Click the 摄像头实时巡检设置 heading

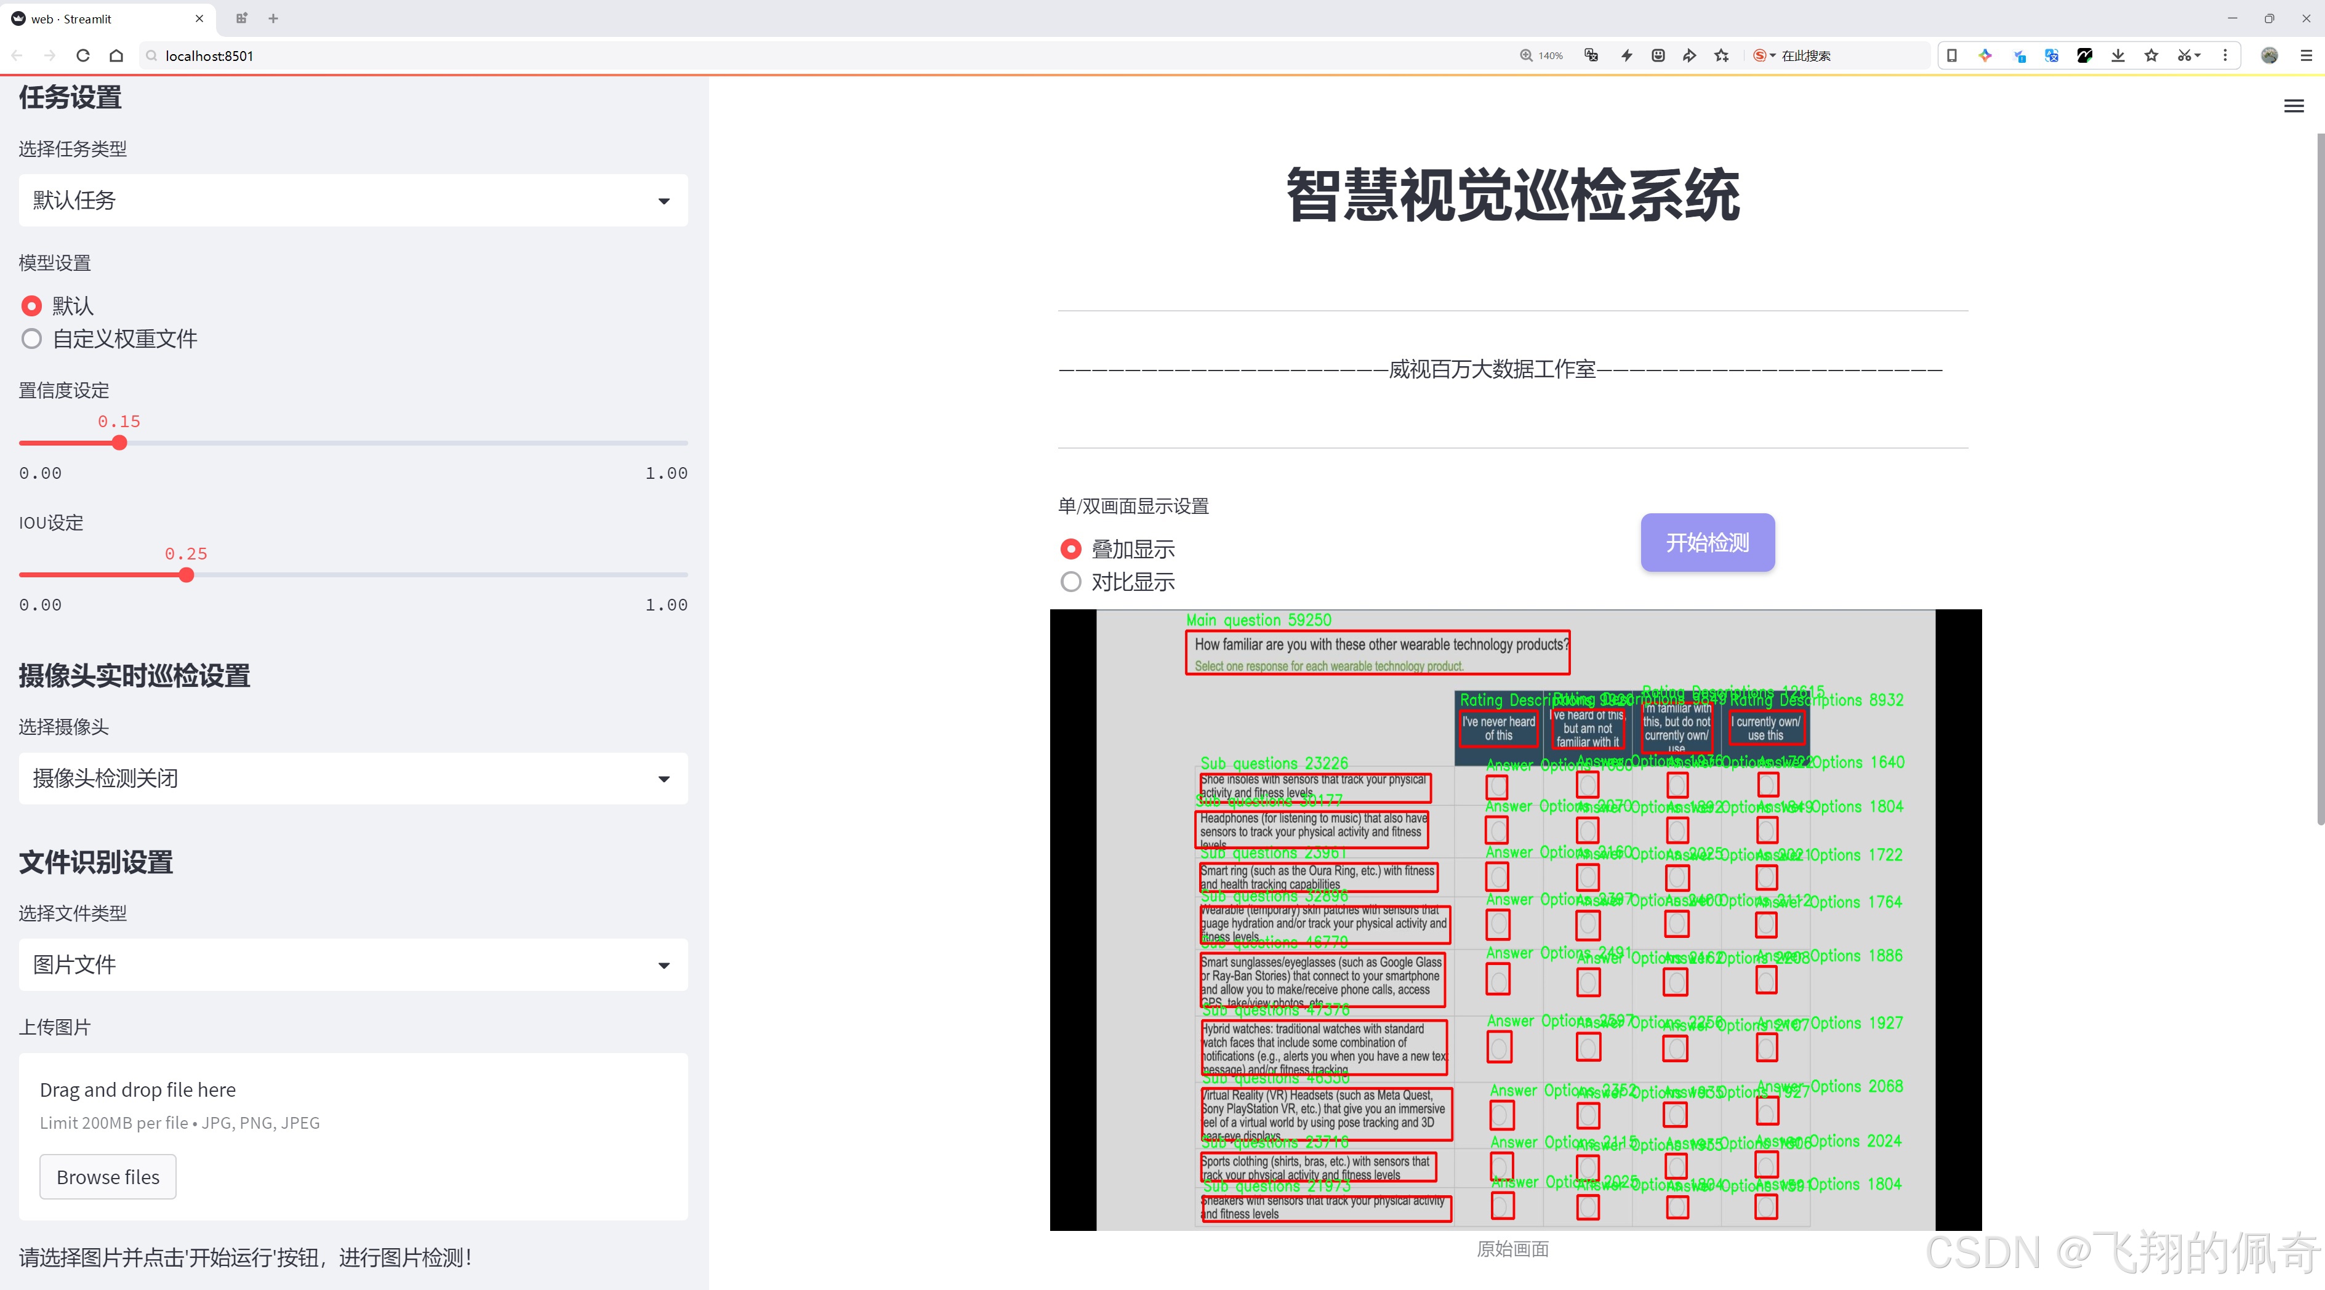coord(134,676)
